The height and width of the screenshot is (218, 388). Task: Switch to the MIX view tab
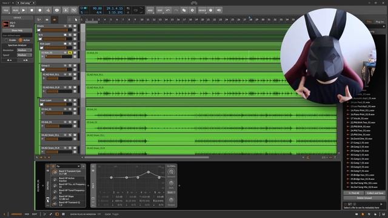click(x=27, y=214)
